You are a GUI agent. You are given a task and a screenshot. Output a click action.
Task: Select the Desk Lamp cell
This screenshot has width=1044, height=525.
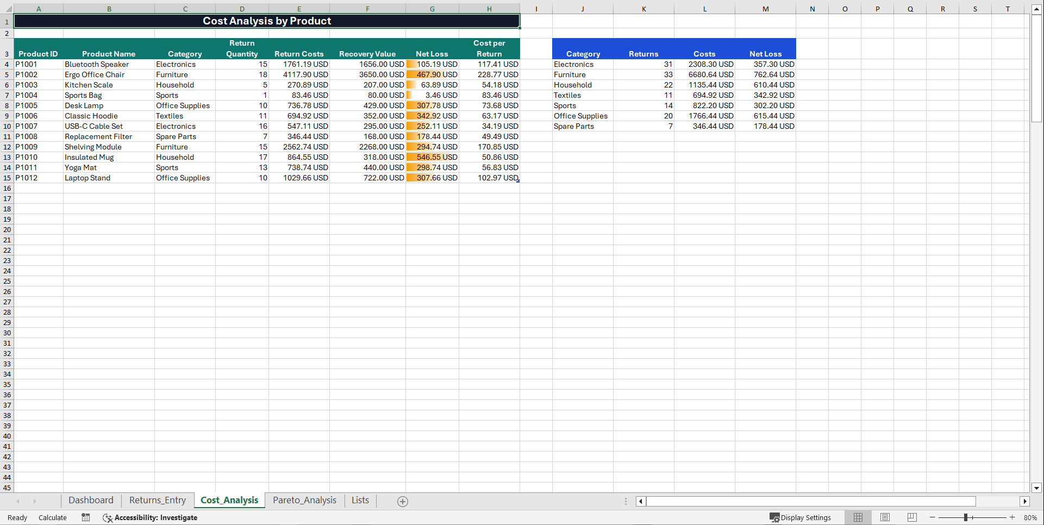(109, 105)
